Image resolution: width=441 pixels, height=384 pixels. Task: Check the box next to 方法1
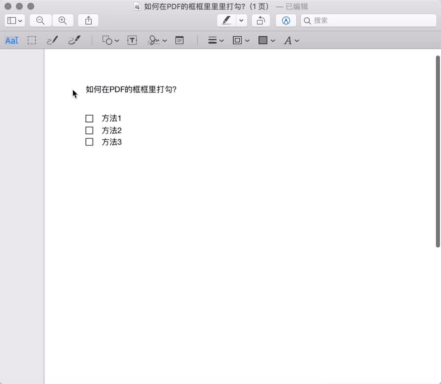coord(89,118)
